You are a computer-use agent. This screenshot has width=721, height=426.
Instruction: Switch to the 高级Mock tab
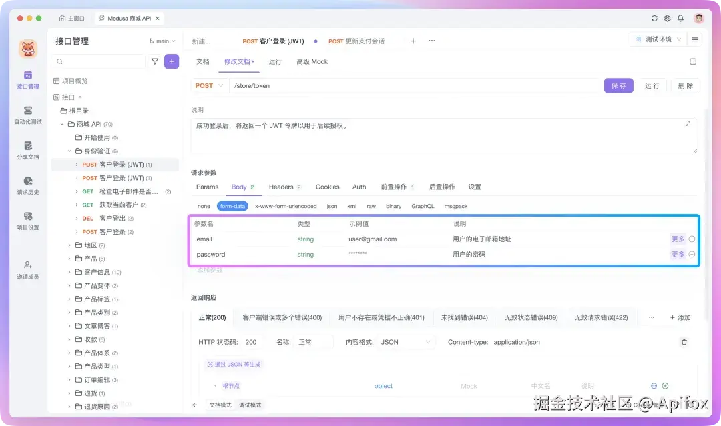tap(312, 61)
